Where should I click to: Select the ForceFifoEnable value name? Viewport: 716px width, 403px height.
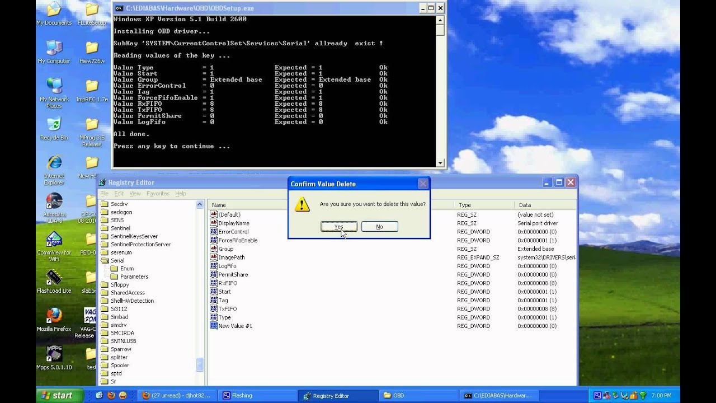tap(238, 240)
